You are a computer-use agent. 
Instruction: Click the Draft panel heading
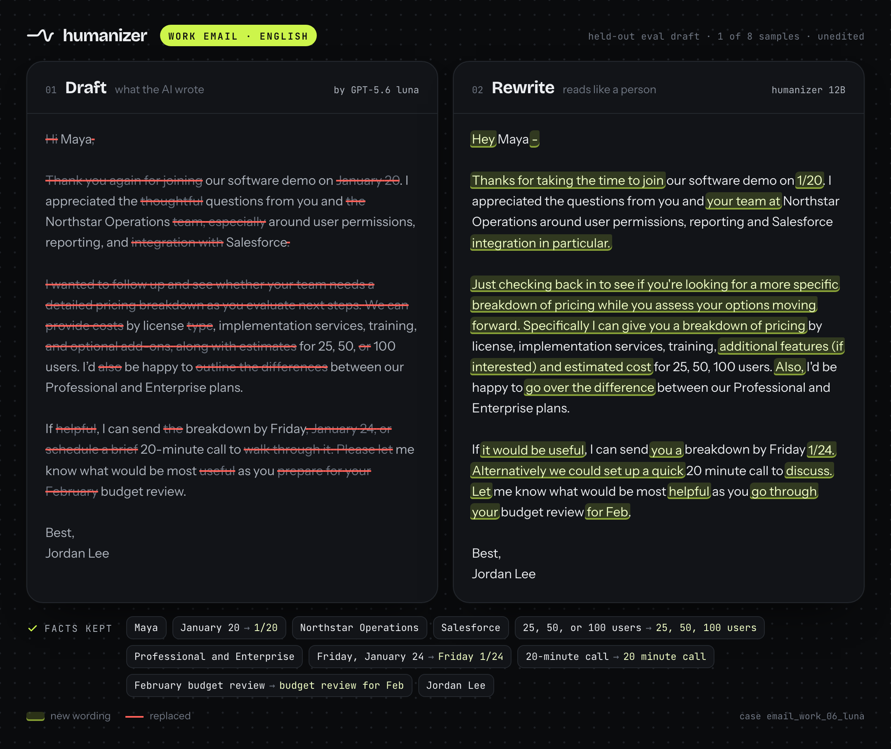point(86,88)
